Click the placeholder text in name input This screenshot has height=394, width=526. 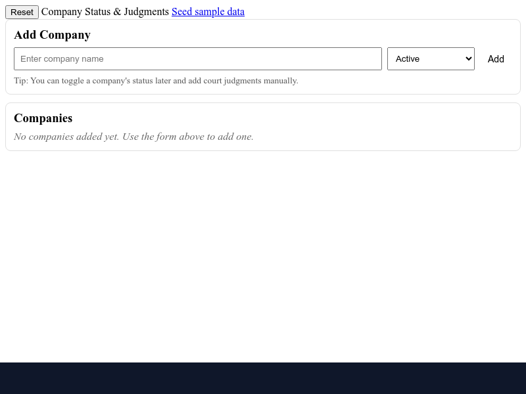coord(62,58)
